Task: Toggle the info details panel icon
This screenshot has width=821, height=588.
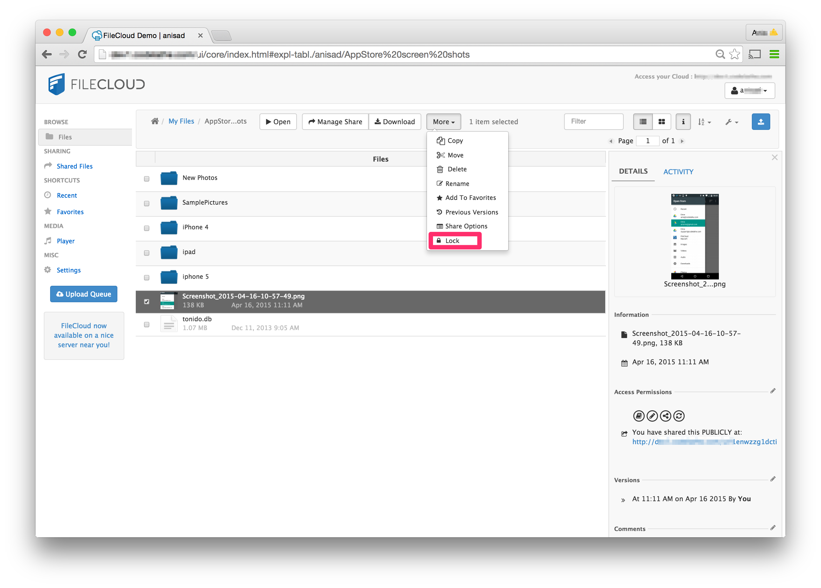Action: [683, 122]
